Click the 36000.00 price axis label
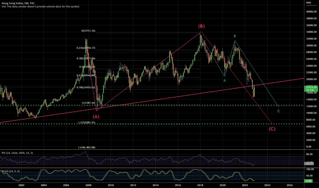The image size is (319, 188). tap(311, 25)
